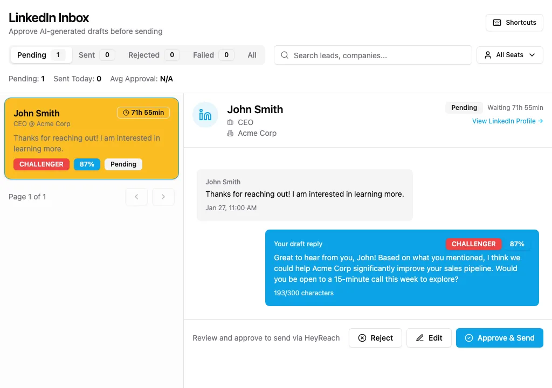Click John Smith's incoming message bubble
Screen dimensions: 552x388
click(305, 195)
